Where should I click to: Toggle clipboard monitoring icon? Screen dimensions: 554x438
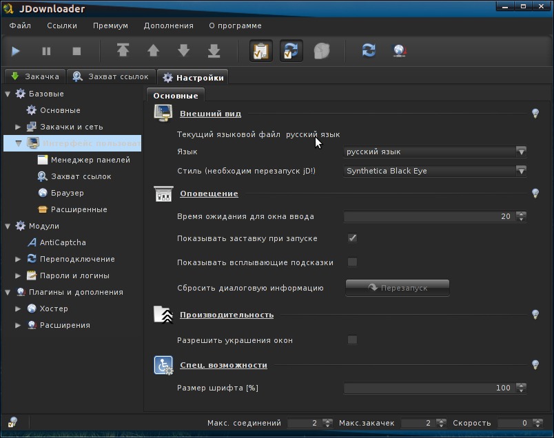tap(261, 51)
